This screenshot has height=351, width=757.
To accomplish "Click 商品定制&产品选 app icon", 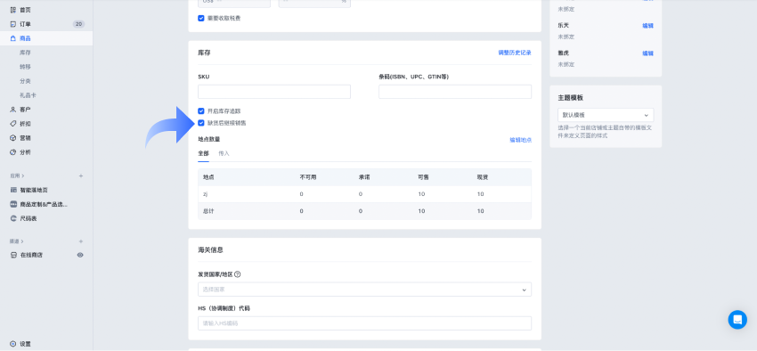I will pos(13,204).
